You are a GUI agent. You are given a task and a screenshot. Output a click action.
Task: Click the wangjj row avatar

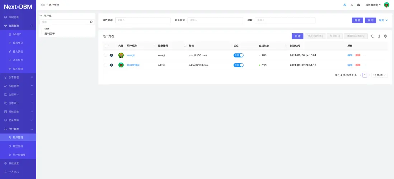pos(121,55)
